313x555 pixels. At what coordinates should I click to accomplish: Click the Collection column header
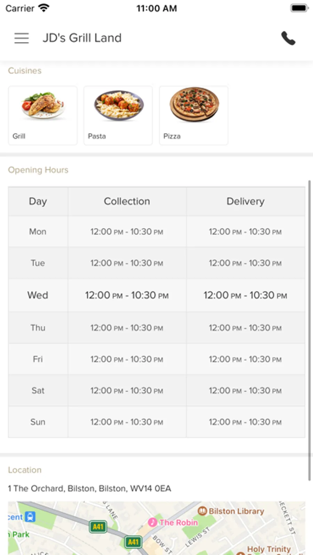coord(127,201)
